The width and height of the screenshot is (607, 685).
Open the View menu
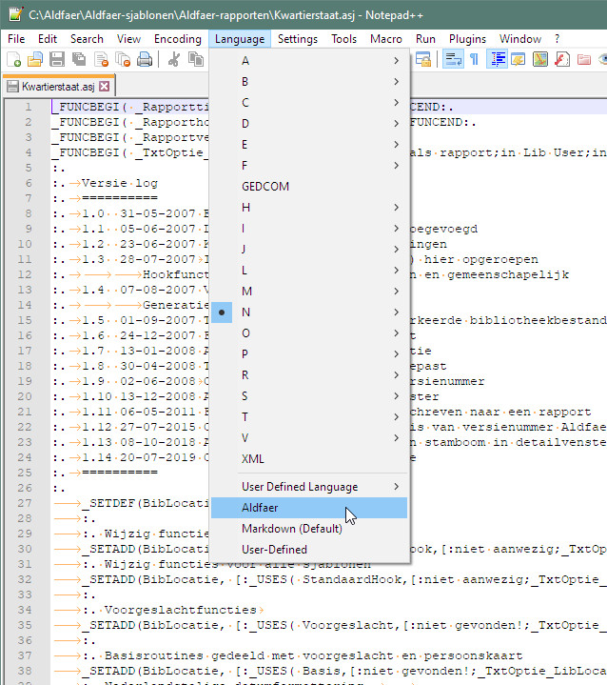click(x=128, y=39)
